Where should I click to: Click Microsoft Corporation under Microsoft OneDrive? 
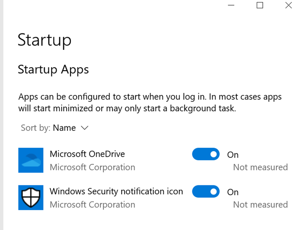(x=92, y=167)
